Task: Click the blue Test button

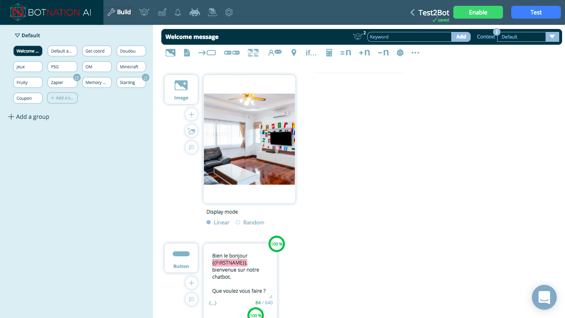Action: [536, 12]
